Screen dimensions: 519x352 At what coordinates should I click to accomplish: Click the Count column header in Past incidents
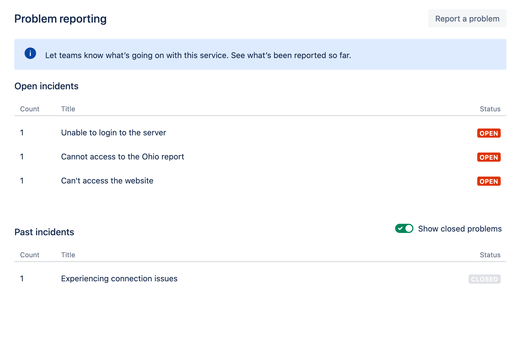[30, 255]
